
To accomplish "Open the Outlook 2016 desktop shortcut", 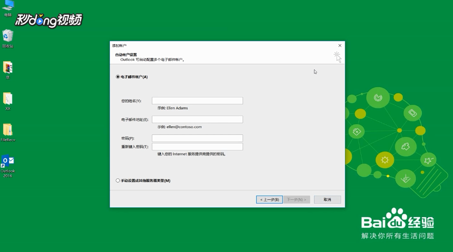I will click(x=8, y=166).
